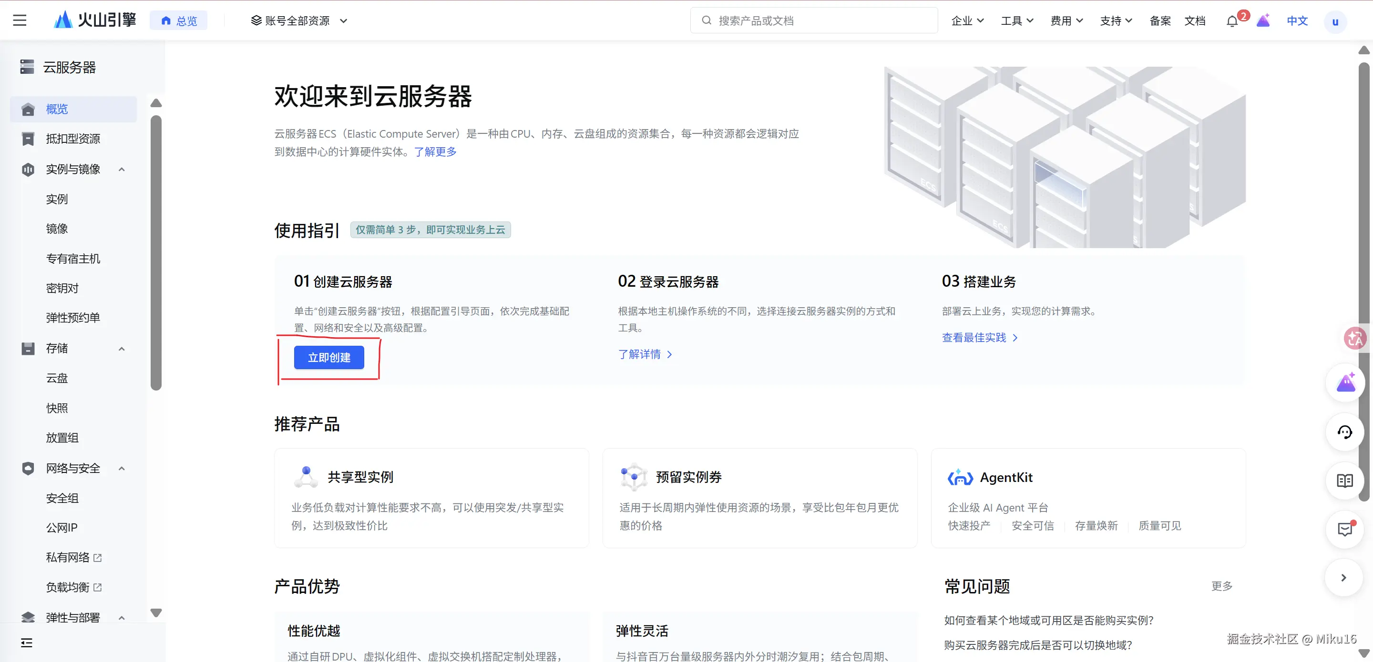Open the purple AI assistant icon in header
The height and width of the screenshot is (662, 1373).
1263,21
